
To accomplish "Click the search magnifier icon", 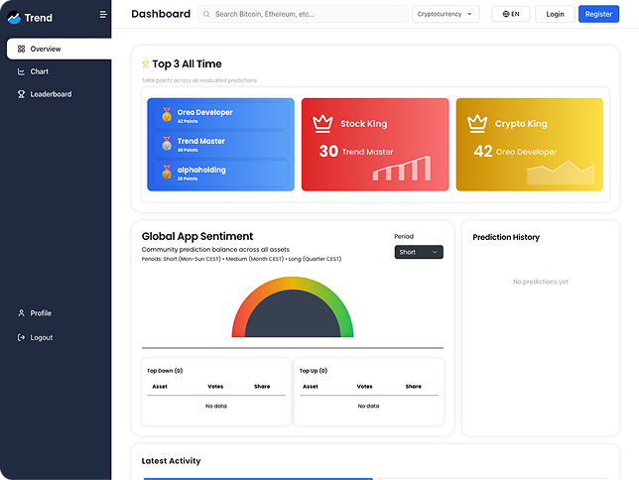I will pyautogui.click(x=206, y=14).
